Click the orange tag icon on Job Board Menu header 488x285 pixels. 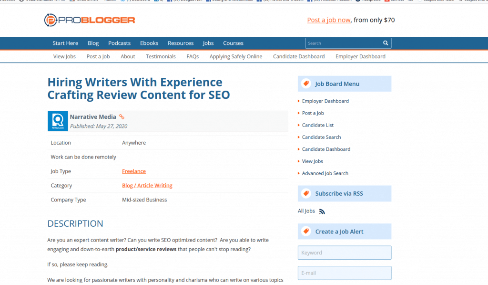(305, 83)
